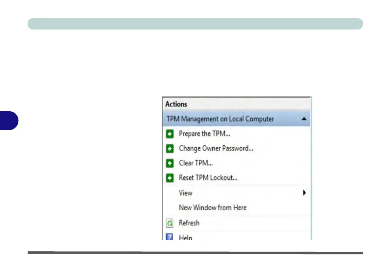Viewport: 391px width, 275px height.
Task: Select Reset TPM Lockout... action
Action: tap(208, 178)
